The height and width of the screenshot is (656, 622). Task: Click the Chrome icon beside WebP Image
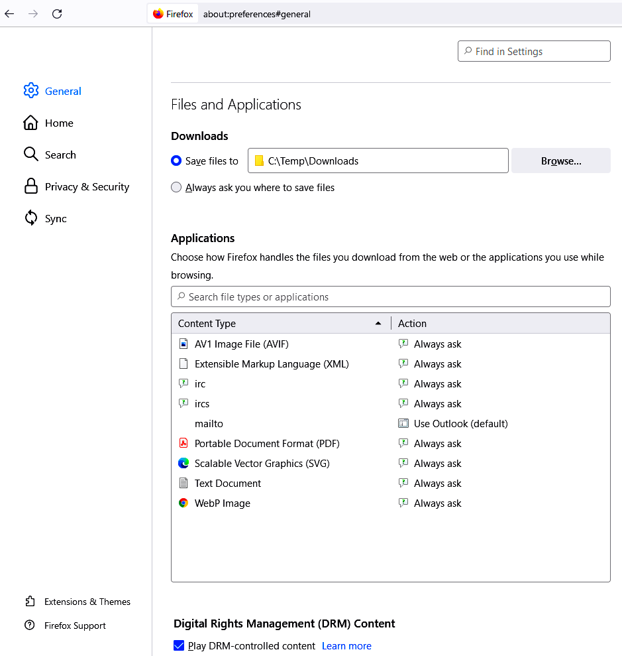coord(183,503)
